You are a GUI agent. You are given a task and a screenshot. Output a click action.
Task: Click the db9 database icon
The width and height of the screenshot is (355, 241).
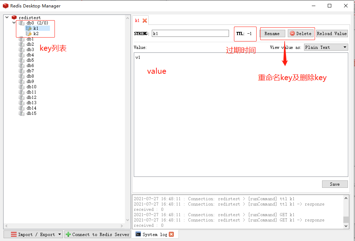click(22, 82)
